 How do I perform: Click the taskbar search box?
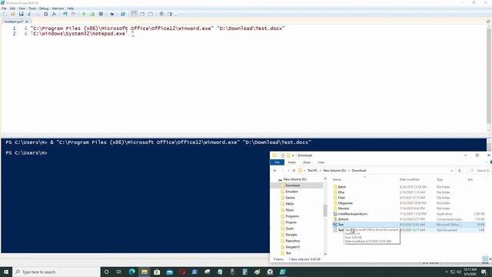[56, 272]
